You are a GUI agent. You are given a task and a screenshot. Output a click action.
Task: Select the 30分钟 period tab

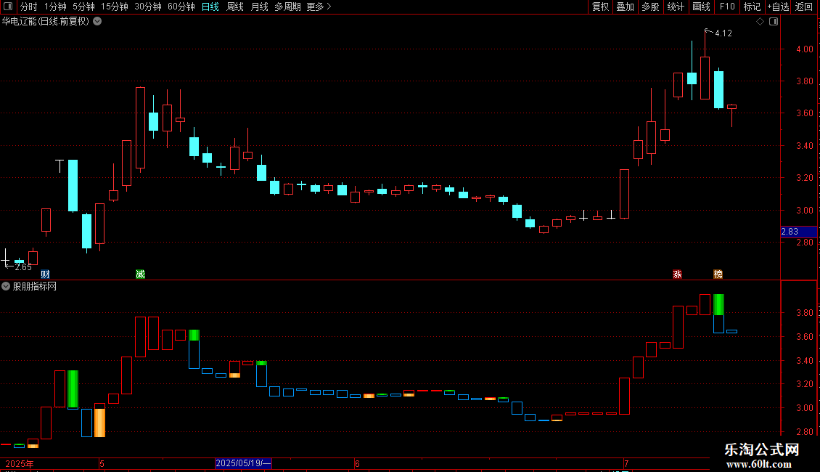pos(147,7)
